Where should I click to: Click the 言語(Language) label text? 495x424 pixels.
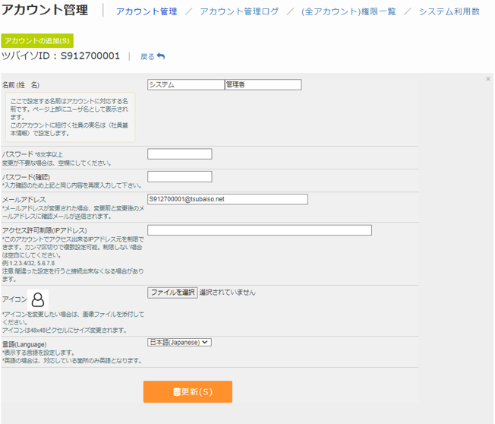(24, 344)
